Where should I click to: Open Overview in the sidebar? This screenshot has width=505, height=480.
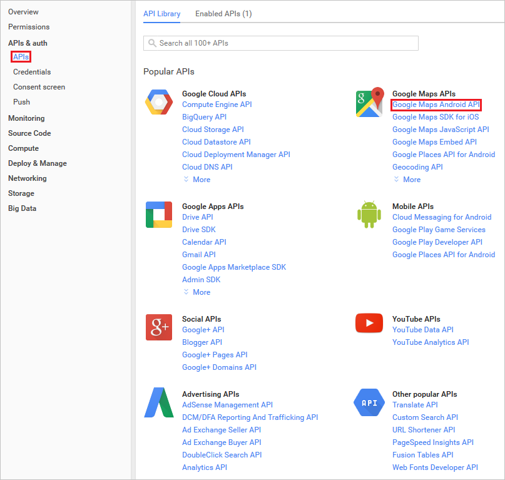23,12
